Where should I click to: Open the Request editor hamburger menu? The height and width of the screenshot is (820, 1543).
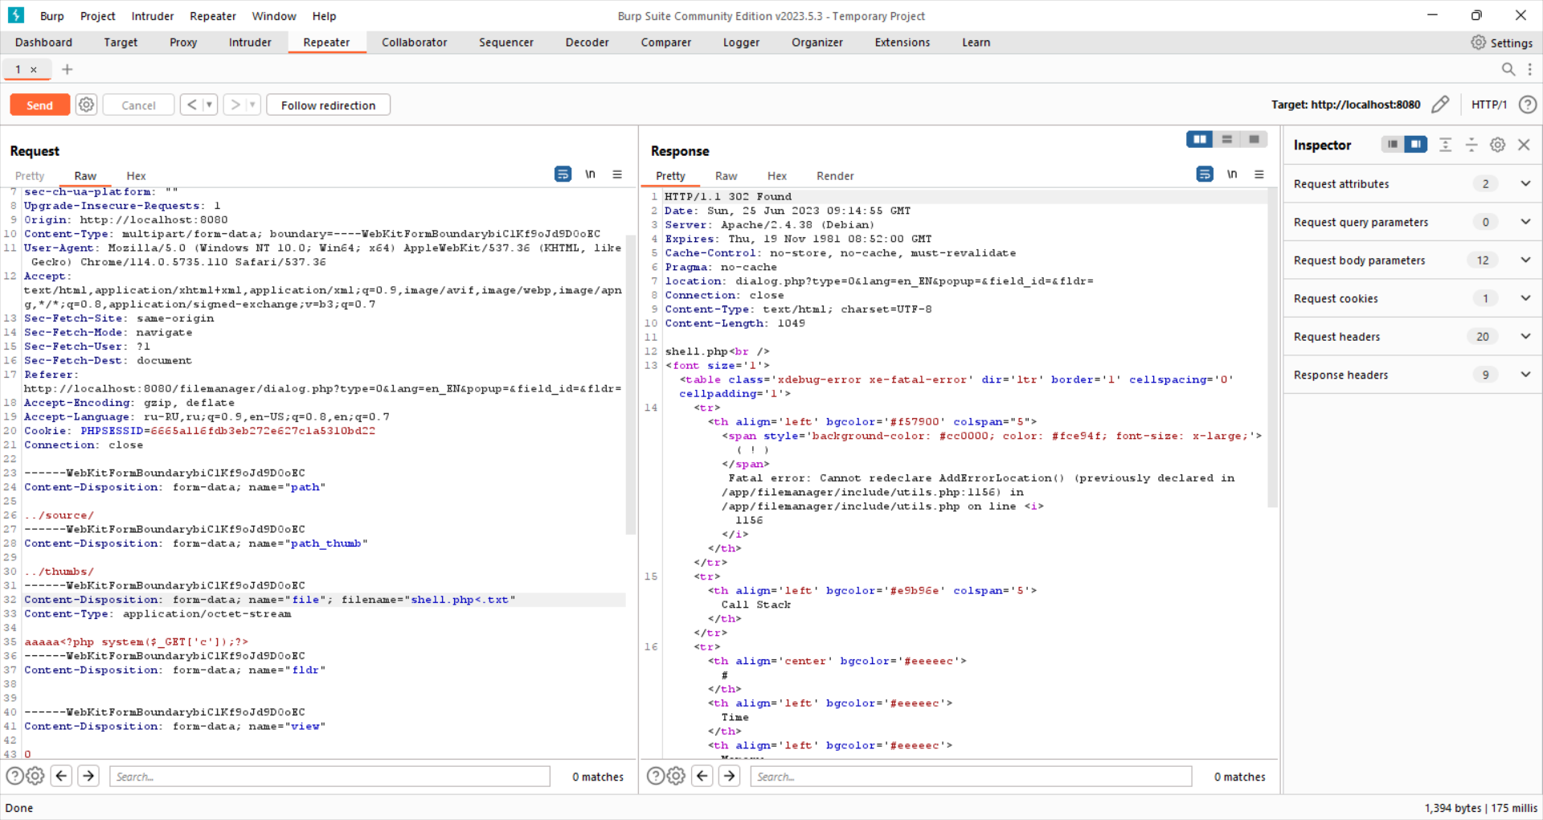[617, 174]
